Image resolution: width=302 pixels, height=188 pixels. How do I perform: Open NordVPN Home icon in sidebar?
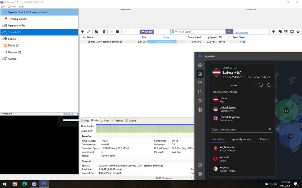200,65
